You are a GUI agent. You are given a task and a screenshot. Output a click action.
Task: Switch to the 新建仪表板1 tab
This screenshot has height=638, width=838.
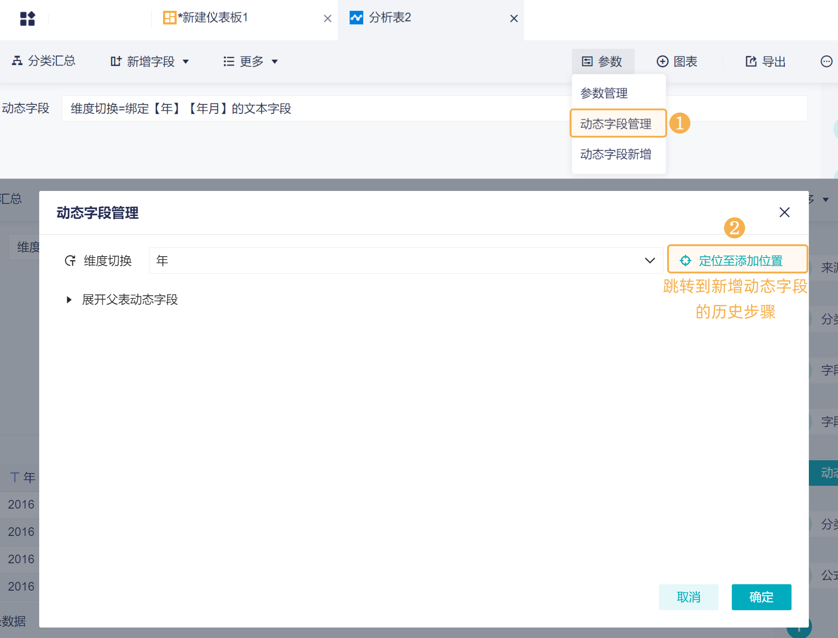[206, 18]
